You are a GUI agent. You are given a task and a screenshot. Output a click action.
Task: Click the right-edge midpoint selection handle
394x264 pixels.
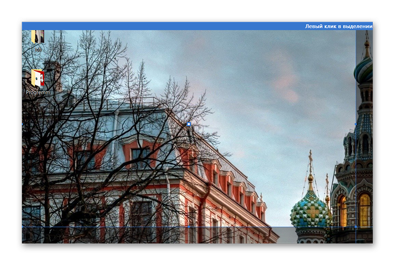356,124
